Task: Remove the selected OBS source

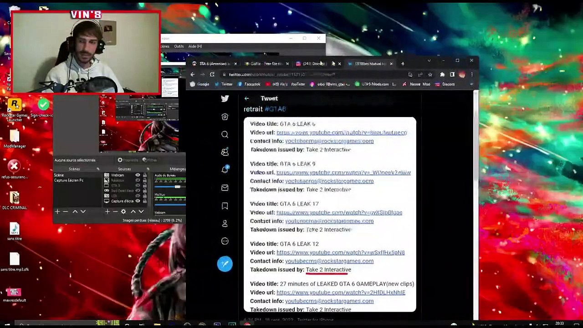Action: pyautogui.click(x=115, y=211)
